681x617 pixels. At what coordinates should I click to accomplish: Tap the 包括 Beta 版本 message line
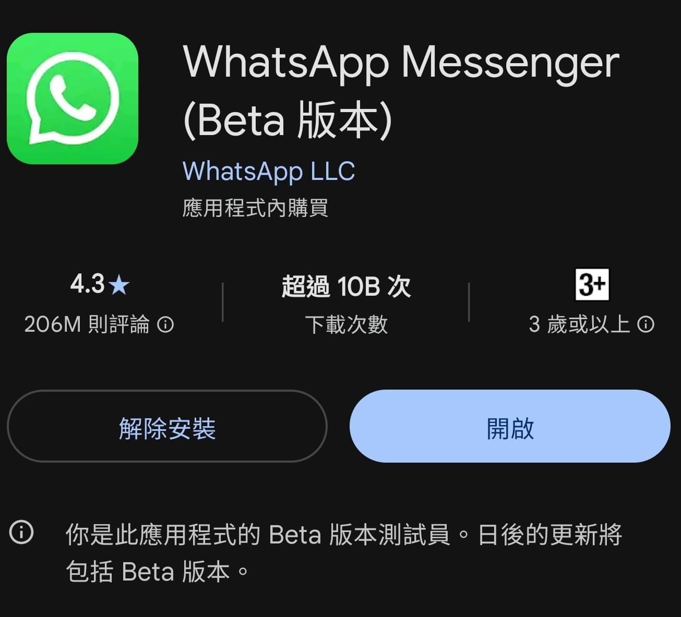[x=157, y=571]
